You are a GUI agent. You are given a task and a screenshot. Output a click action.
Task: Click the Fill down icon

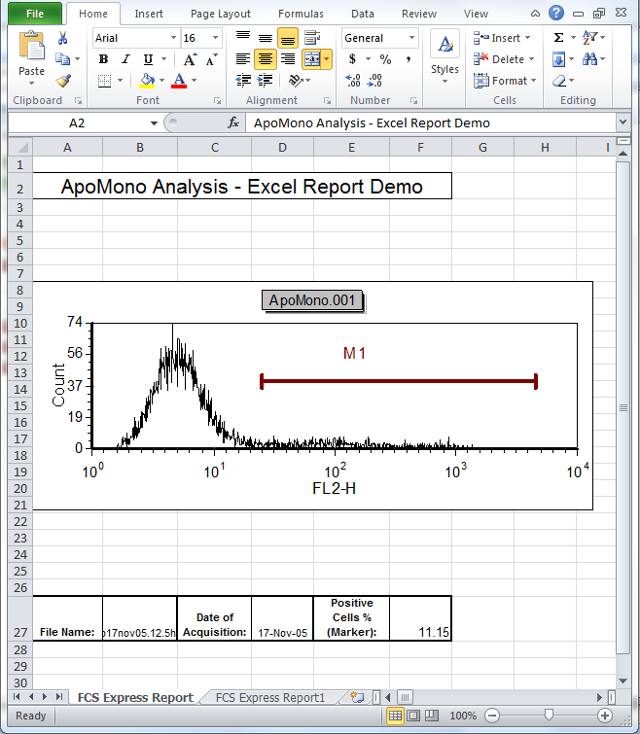pyautogui.click(x=558, y=59)
